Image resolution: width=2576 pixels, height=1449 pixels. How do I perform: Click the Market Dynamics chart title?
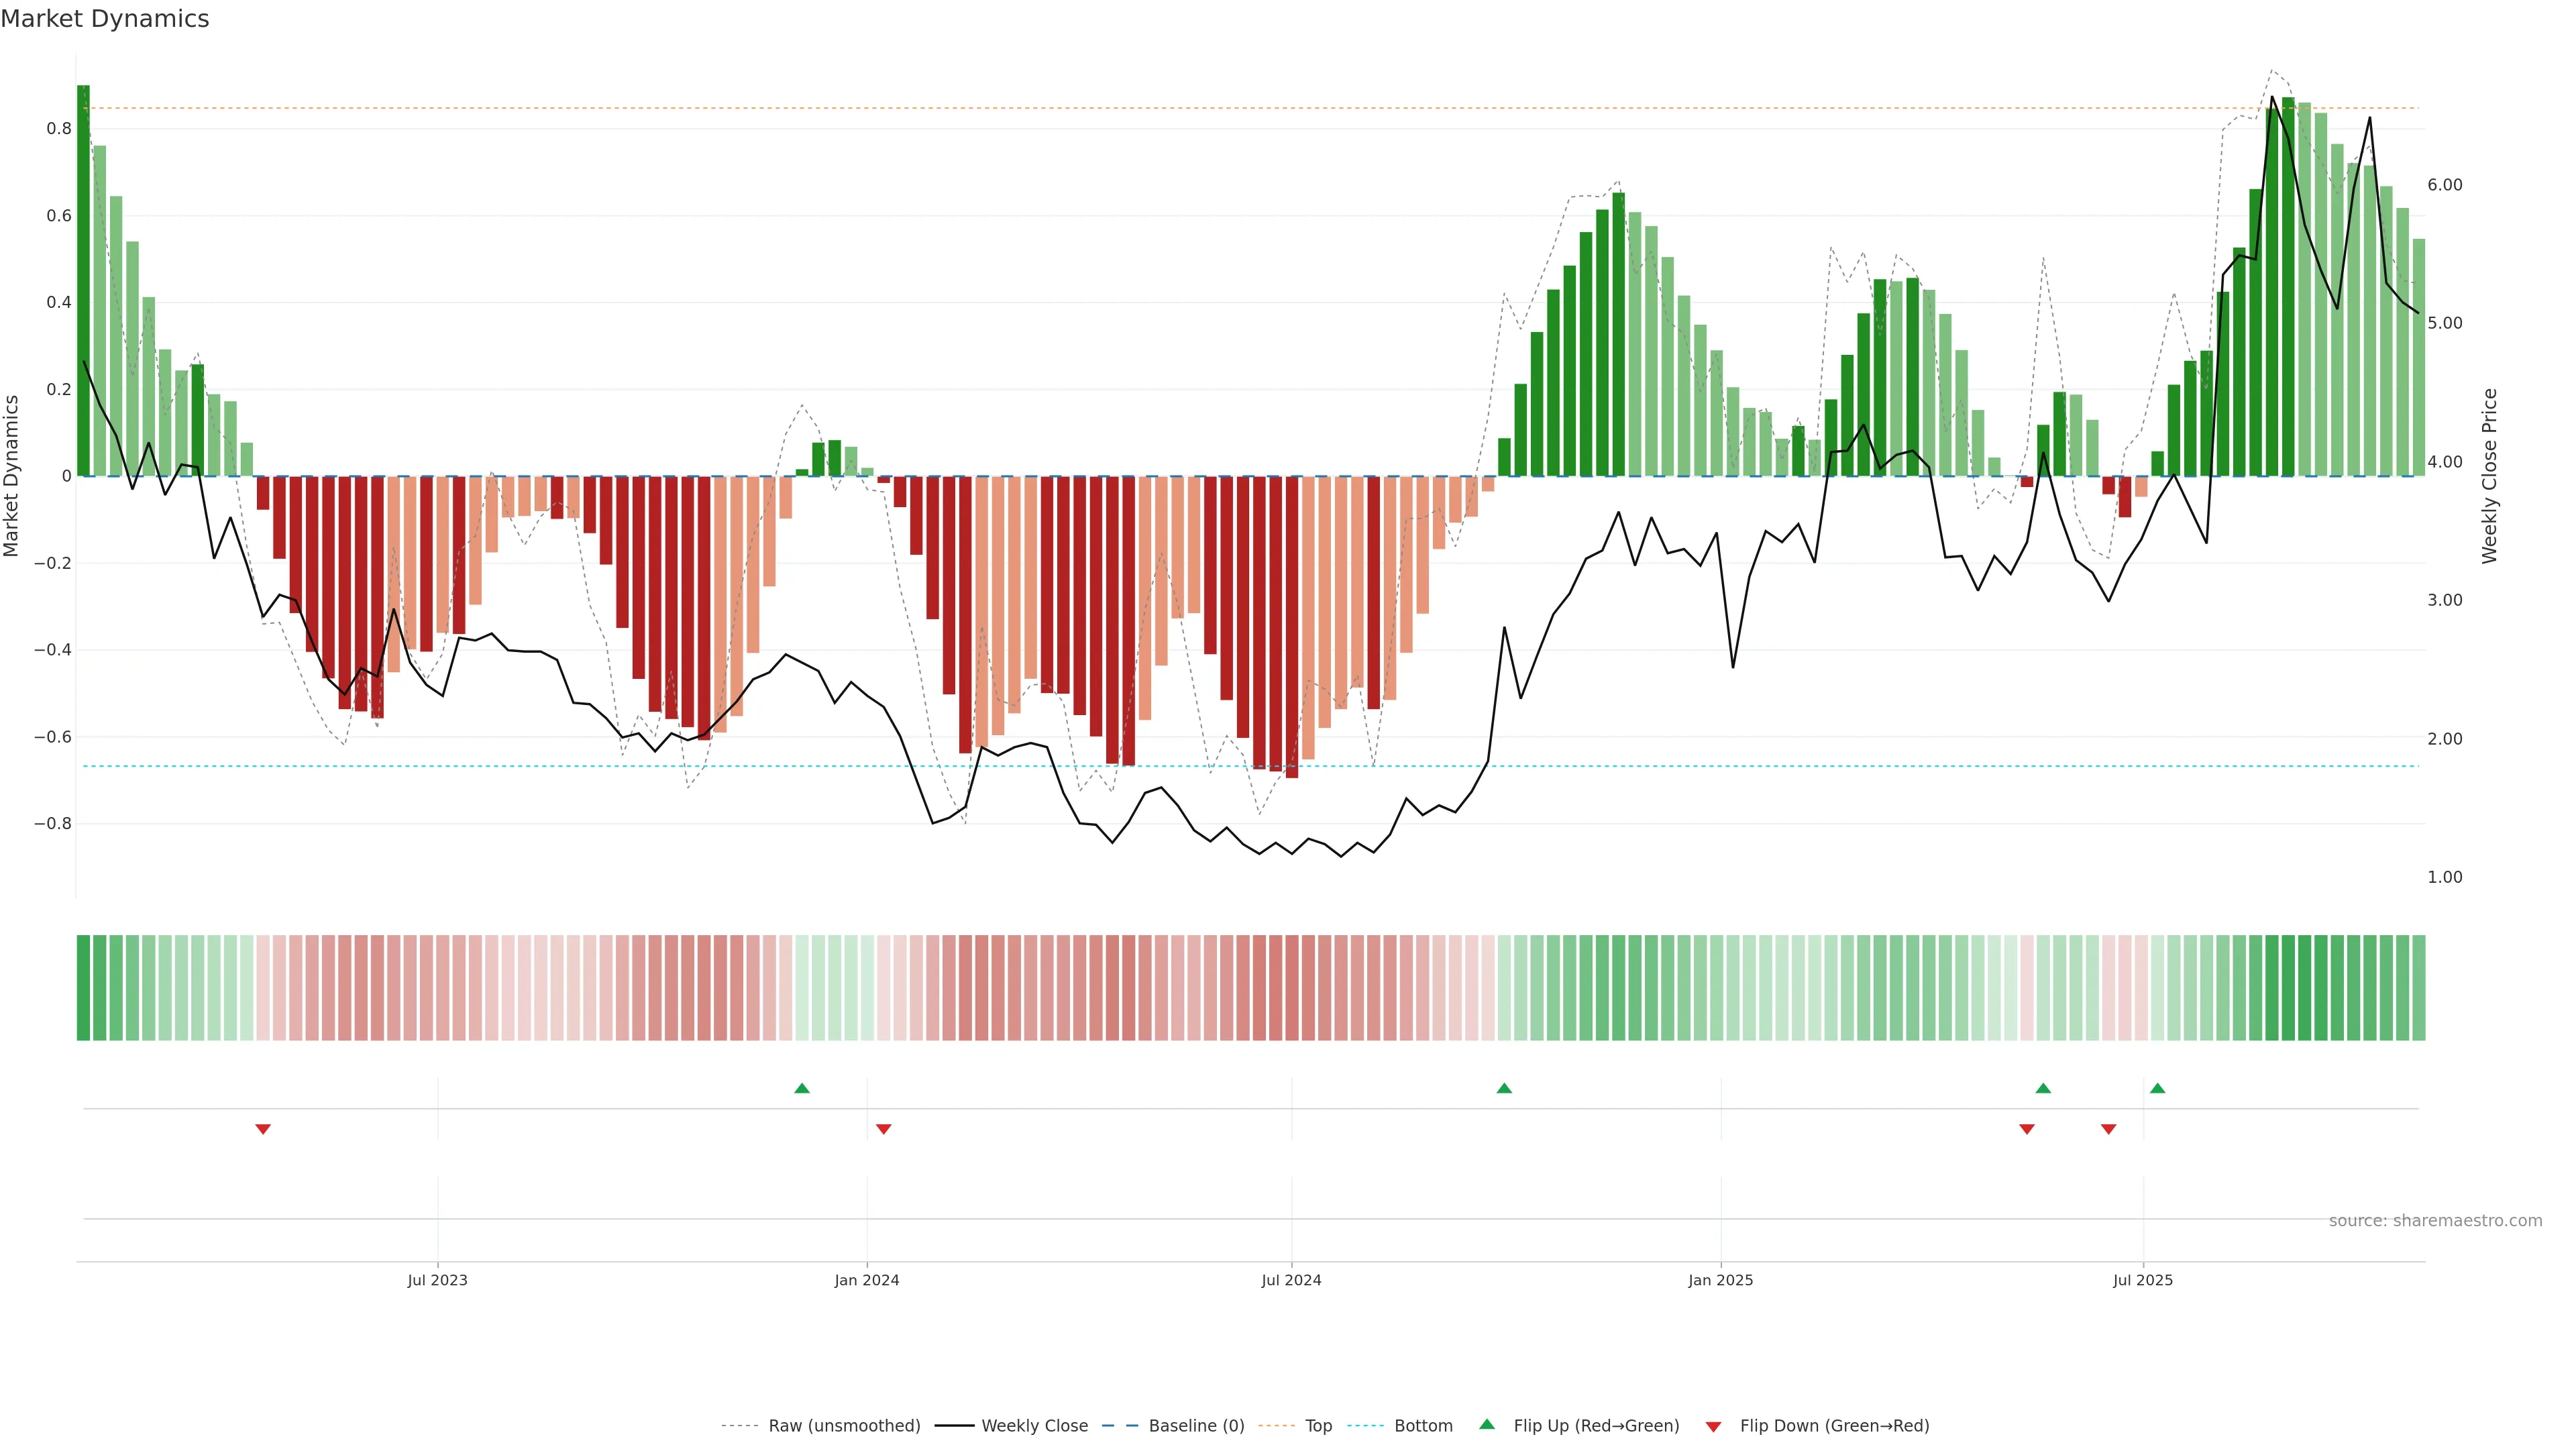105,19
